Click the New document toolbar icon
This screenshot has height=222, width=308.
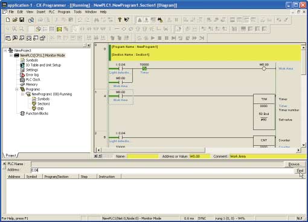[x=8, y=20]
